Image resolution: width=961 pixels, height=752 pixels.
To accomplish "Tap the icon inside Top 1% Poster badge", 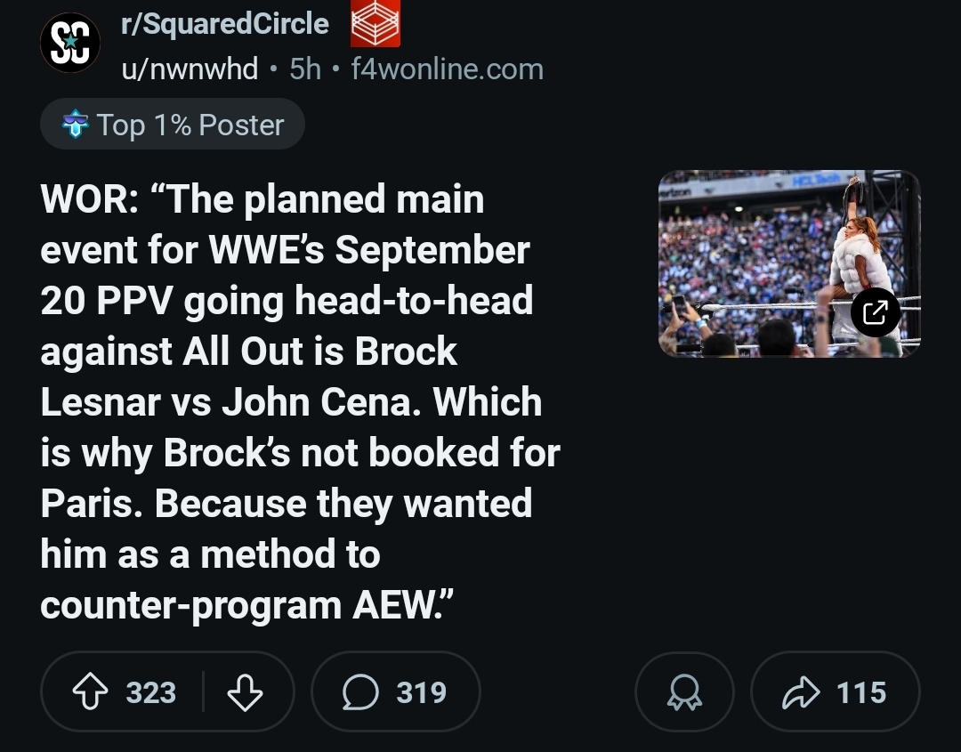I will (75, 125).
